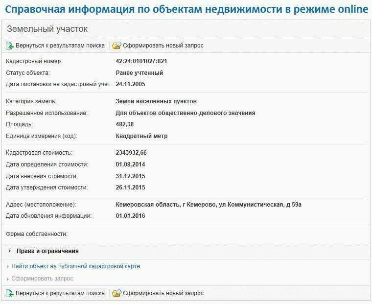Click the arrow bullet beside "Найти объект на публичной кадастровой карте"
Screen dimensions: 372x304
click(7, 267)
